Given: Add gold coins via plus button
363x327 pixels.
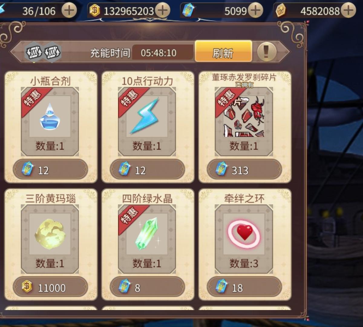Looking at the screenshot, I should (163, 11).
